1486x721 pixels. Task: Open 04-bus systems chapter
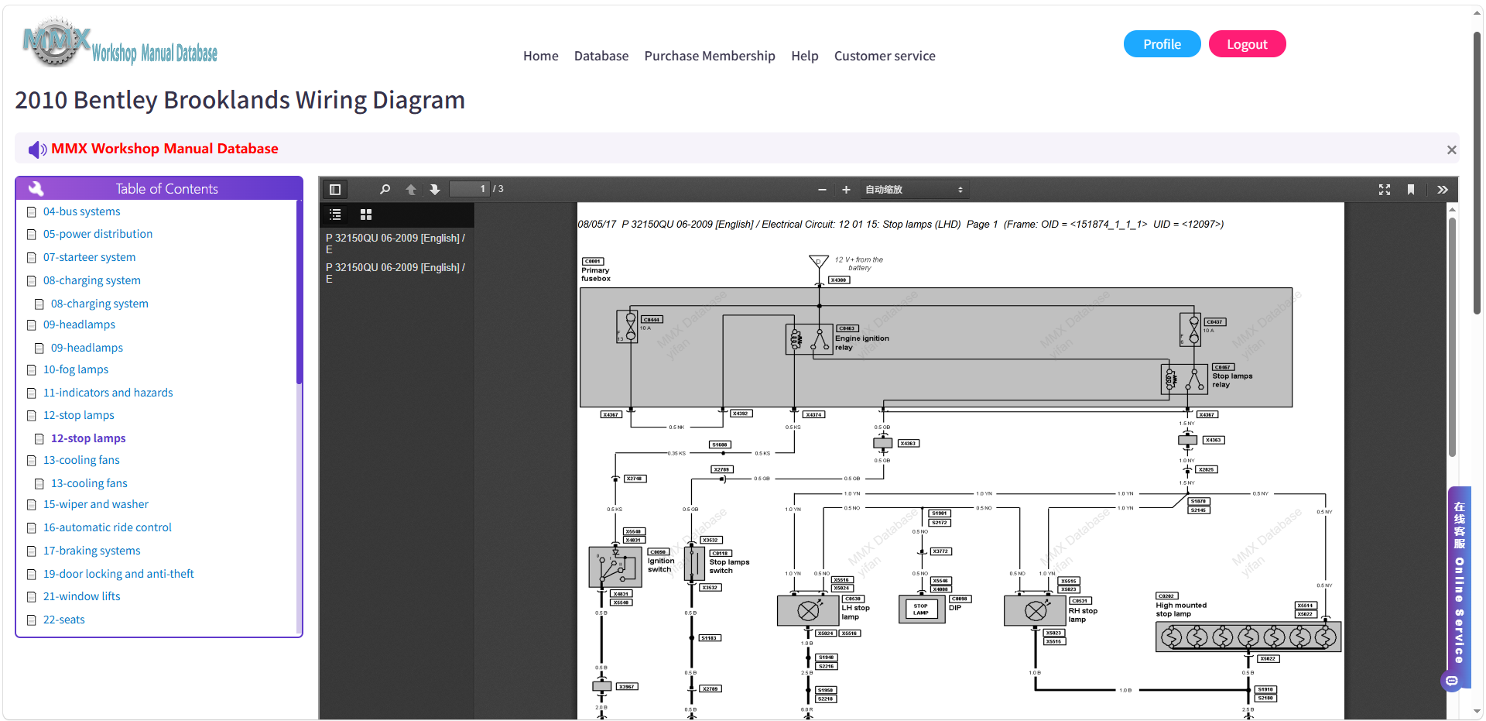pos(82,211)
